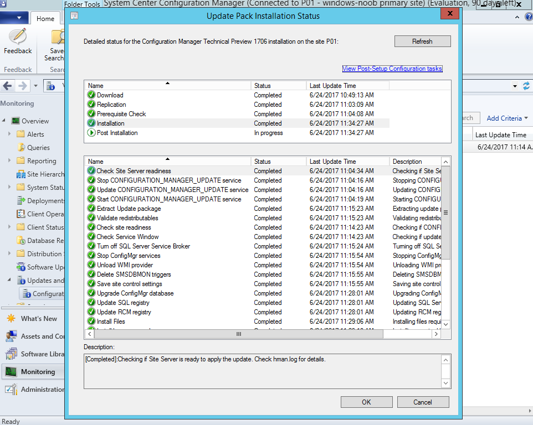This screenshot has height=425, width=533.
Task: Click OK to close the dialog
Action: [x=366, y=402]
